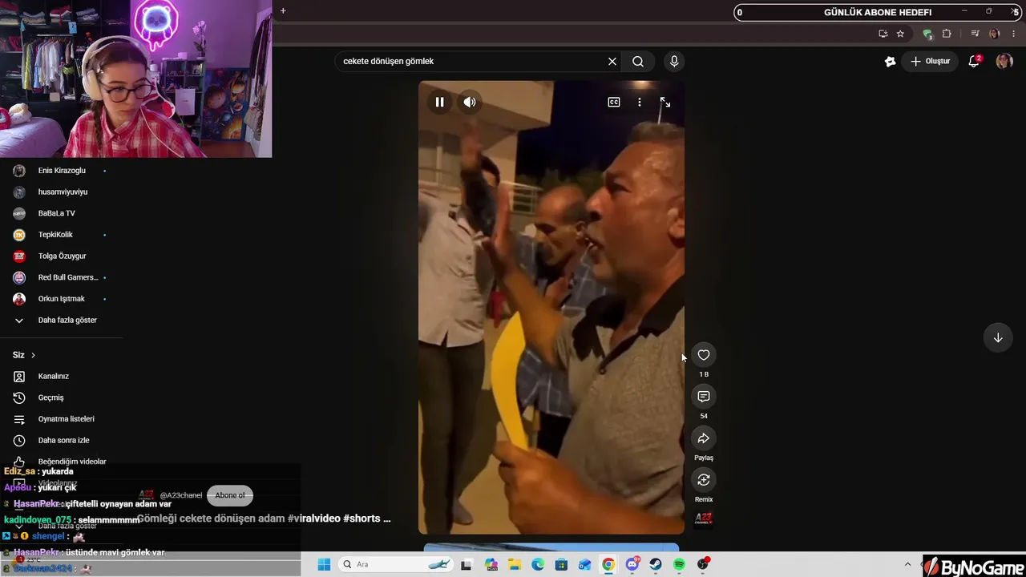
Task: Open YouTube notifications bell
Action: 975,61
